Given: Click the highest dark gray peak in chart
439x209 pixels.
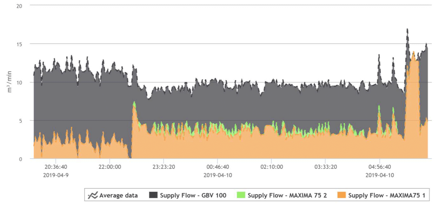Looking at the screenshot, I should pos(407,29).
